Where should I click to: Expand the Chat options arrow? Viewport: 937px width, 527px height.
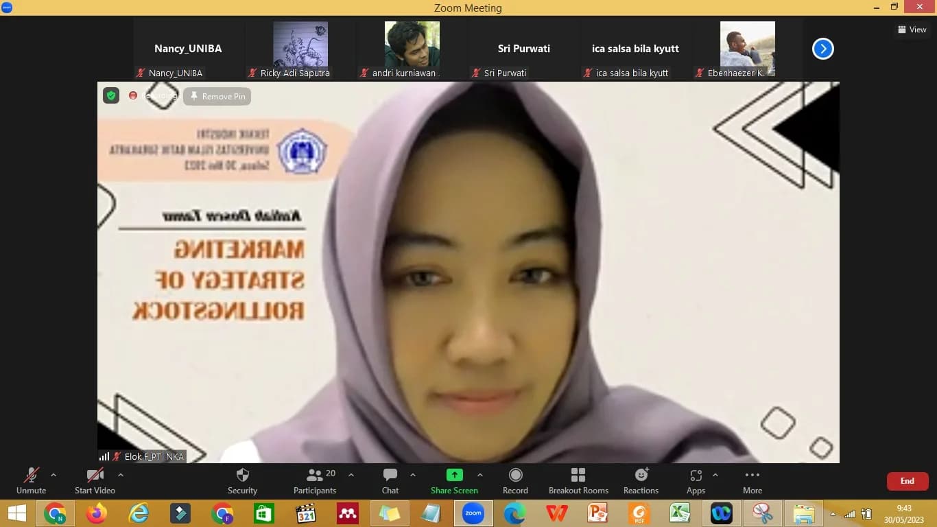point(413,475)
